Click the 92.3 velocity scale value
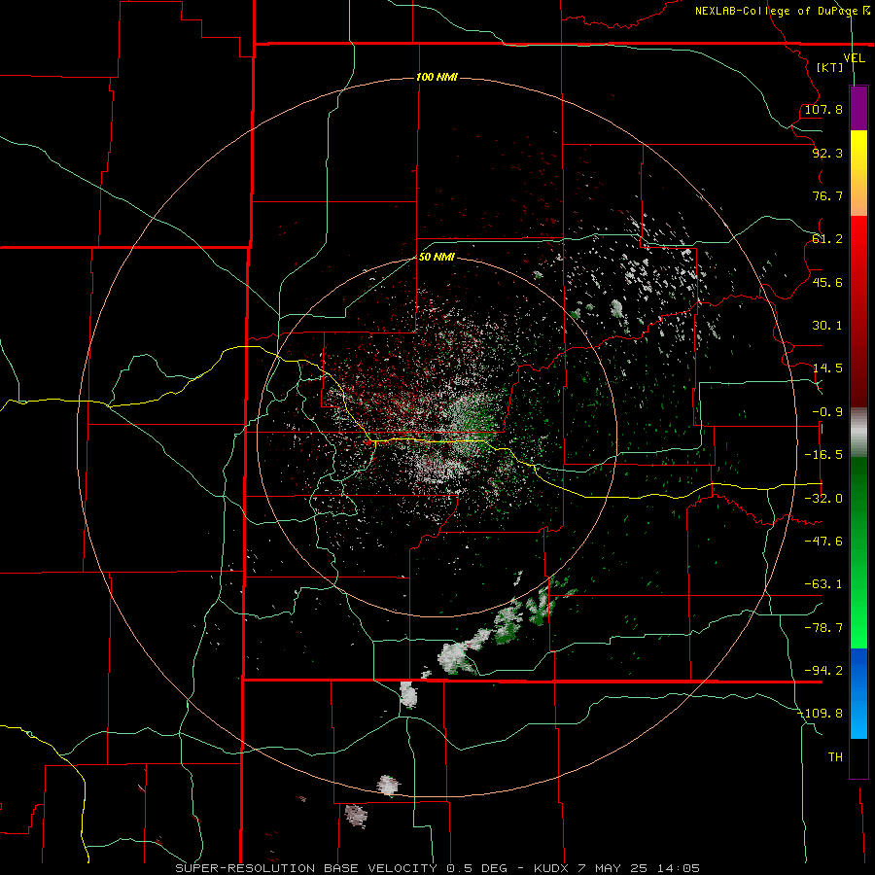The width and height of the screenshot is (875, 875). pos(827,153)
